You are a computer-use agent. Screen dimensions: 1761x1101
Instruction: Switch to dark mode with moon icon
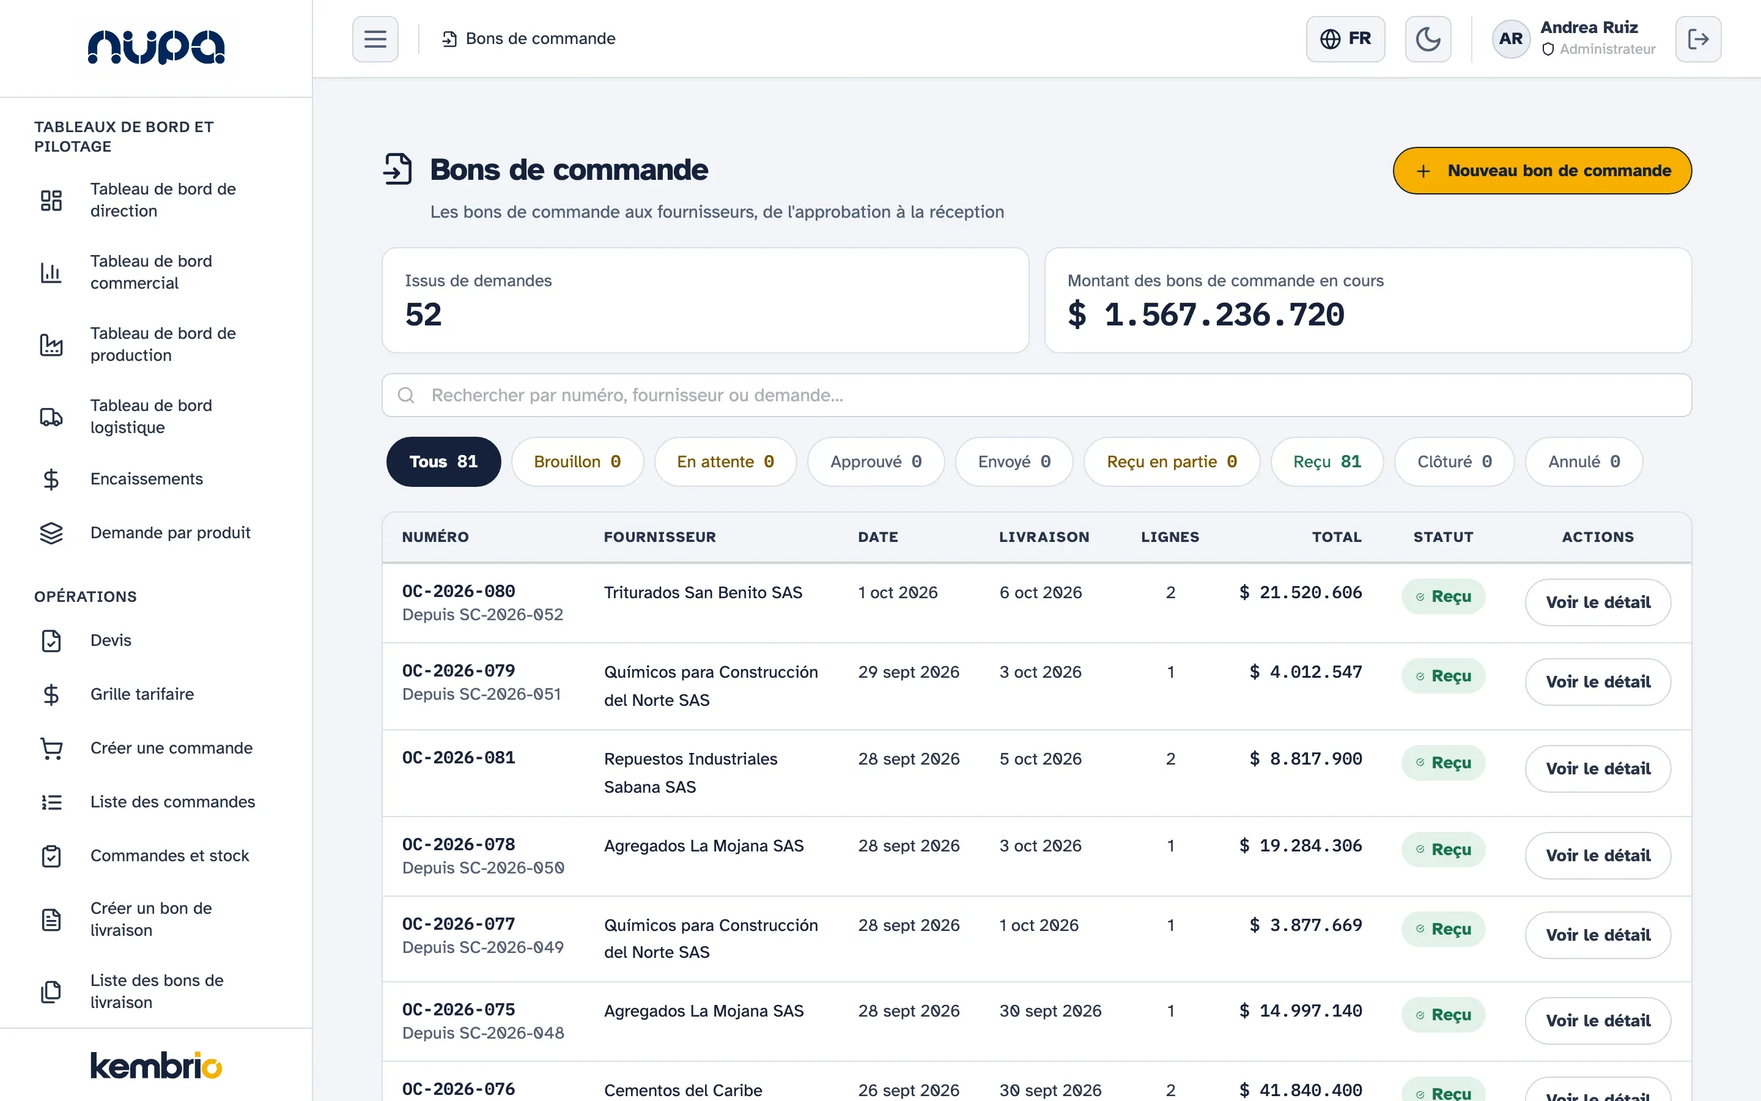pyautogui.click(x=1427, y=39)
